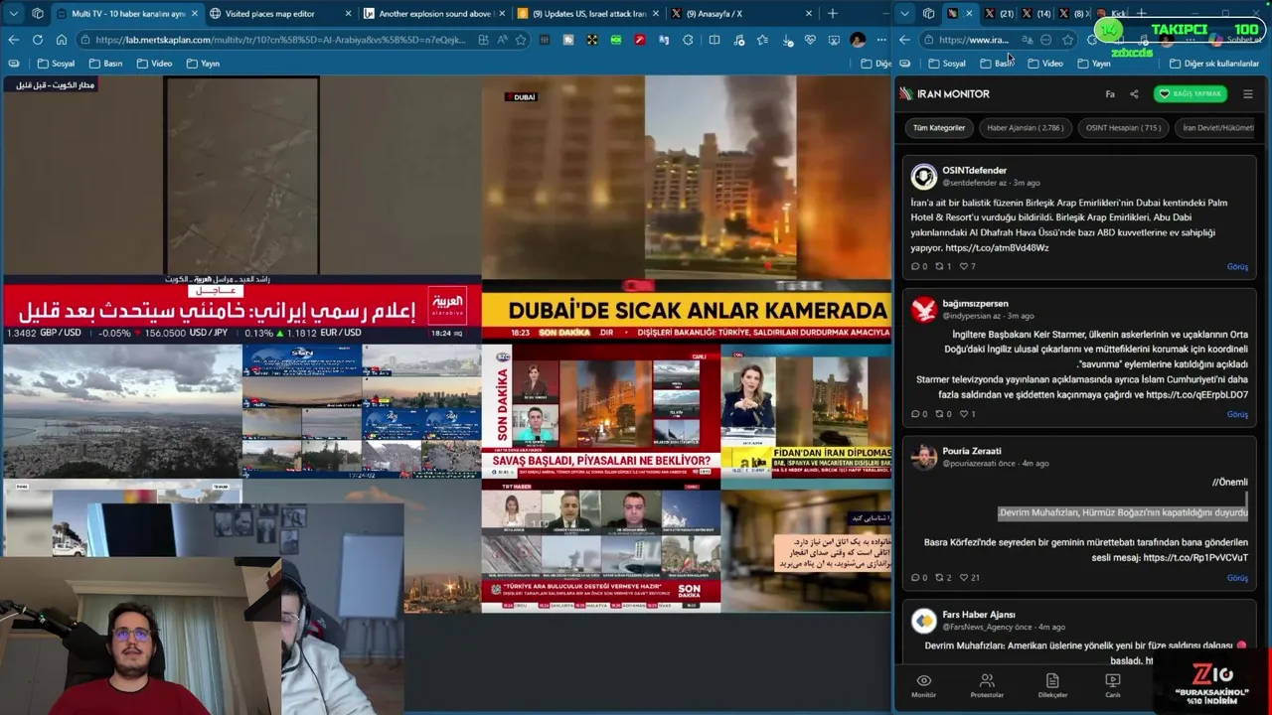Switch to the Visited places map editor tab
This screenshot has width=1272, height=715.
click(x=279, y=14)
